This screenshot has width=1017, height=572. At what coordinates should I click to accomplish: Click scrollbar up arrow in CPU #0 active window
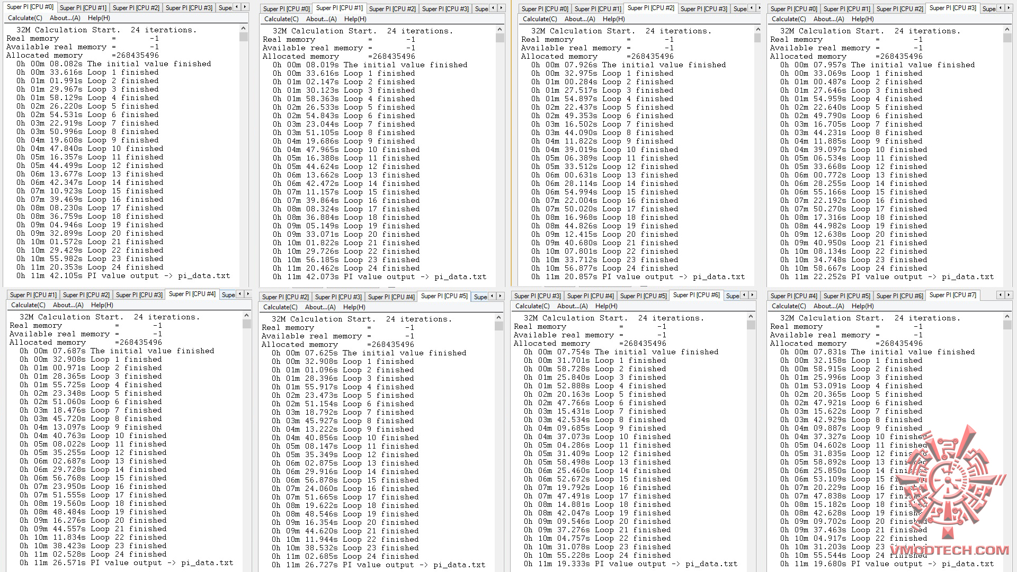[243, 28]
